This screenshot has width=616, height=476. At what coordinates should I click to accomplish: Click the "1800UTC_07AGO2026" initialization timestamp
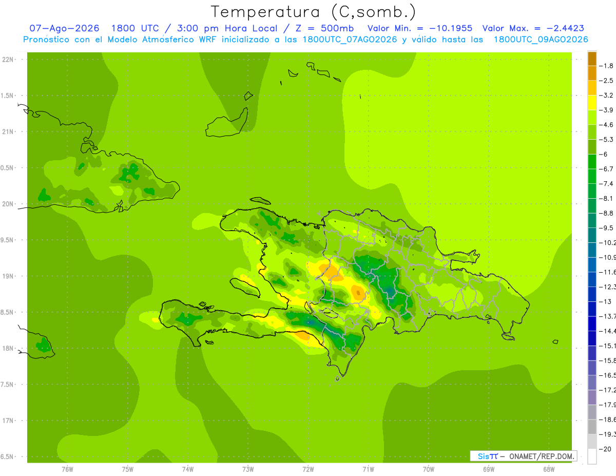351,40
